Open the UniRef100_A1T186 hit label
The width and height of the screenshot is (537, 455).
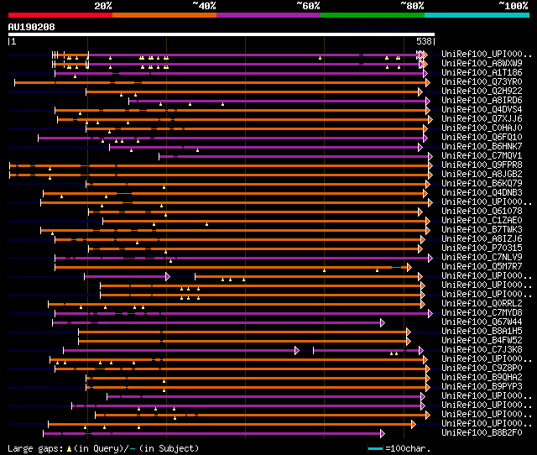tap(482, 72)
